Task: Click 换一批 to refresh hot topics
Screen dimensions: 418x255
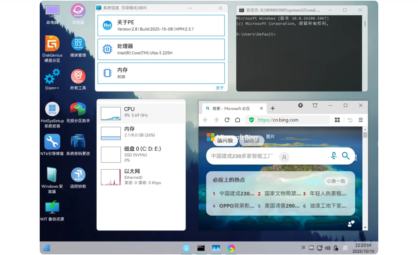Action: [x=336, y=181]
